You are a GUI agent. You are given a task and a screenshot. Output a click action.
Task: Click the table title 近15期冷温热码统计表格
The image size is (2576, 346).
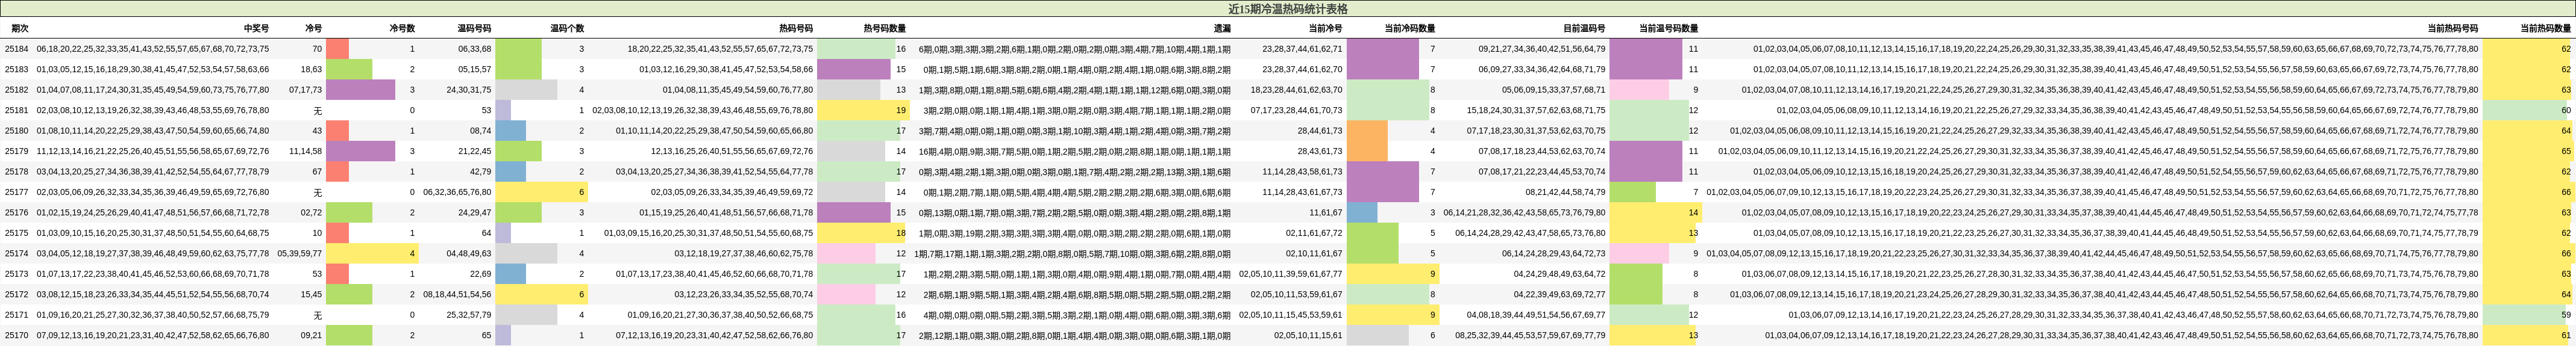coord(1288,9)
